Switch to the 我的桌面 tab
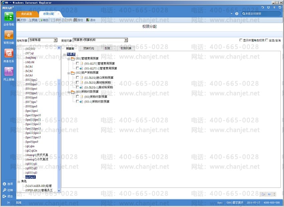The height and width of the screenshot is (207, 284). pyautogui.click(x=26, y=14)
